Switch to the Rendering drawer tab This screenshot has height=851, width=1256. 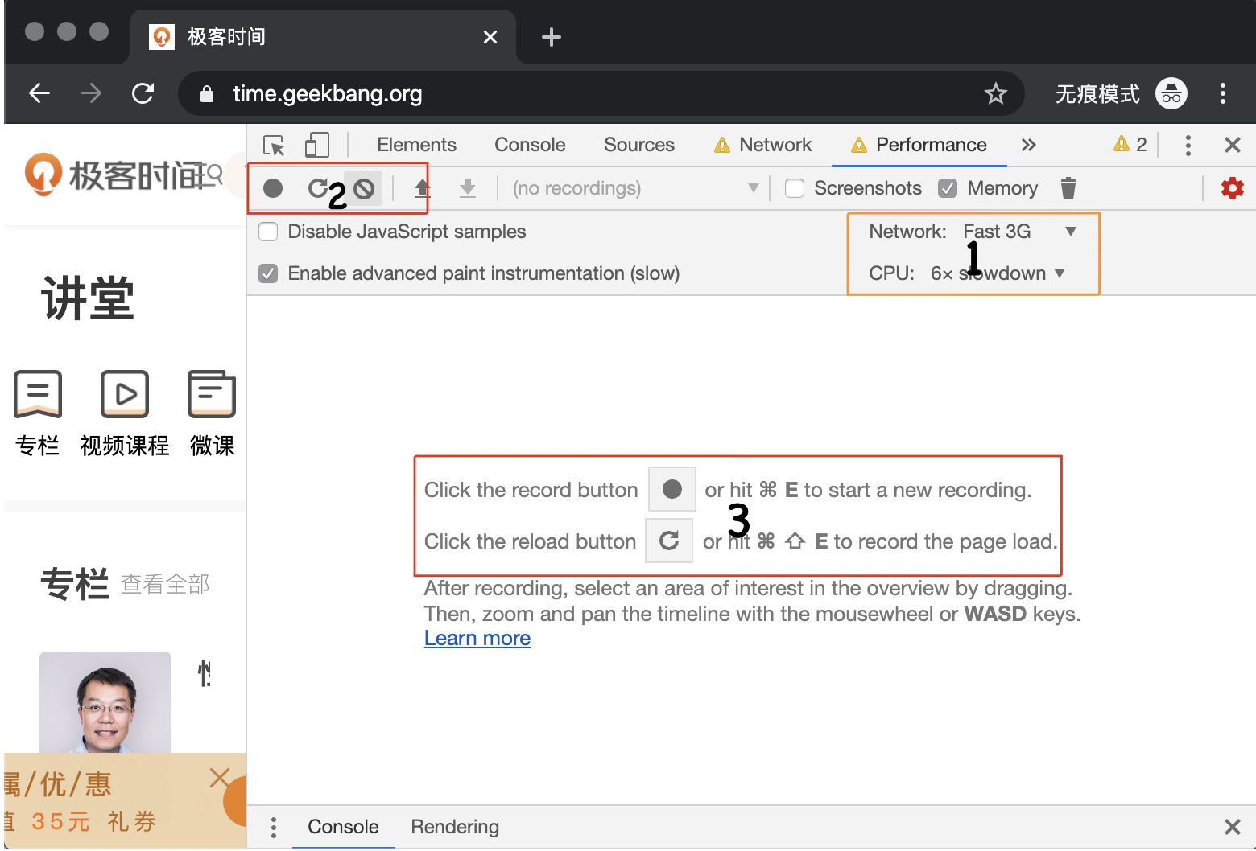455,826
